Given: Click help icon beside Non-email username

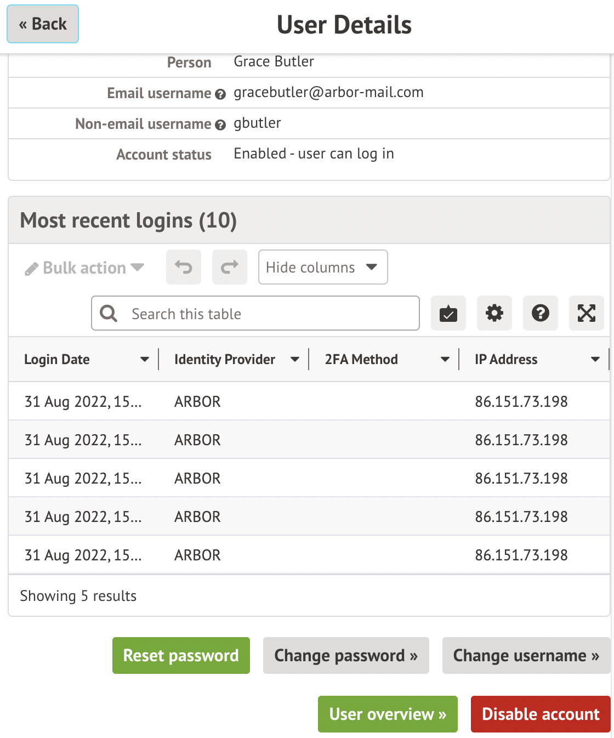Looking at the screenshot, I should pos(220,125).
